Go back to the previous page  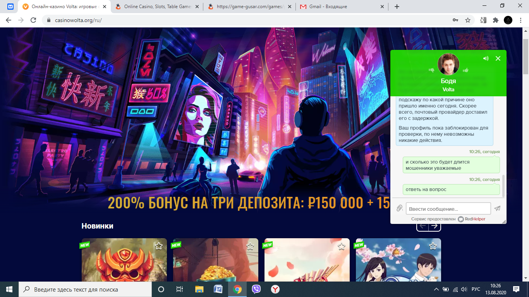(9, 20)
